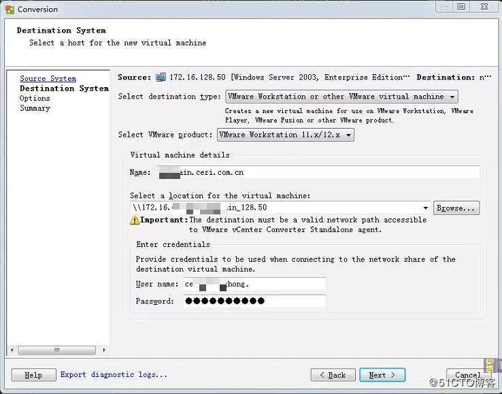The height and width of the screenshot is (394, 502).
Task: Click the sidebar horizontal scrollbar thumb
Action: pos(57,350)
